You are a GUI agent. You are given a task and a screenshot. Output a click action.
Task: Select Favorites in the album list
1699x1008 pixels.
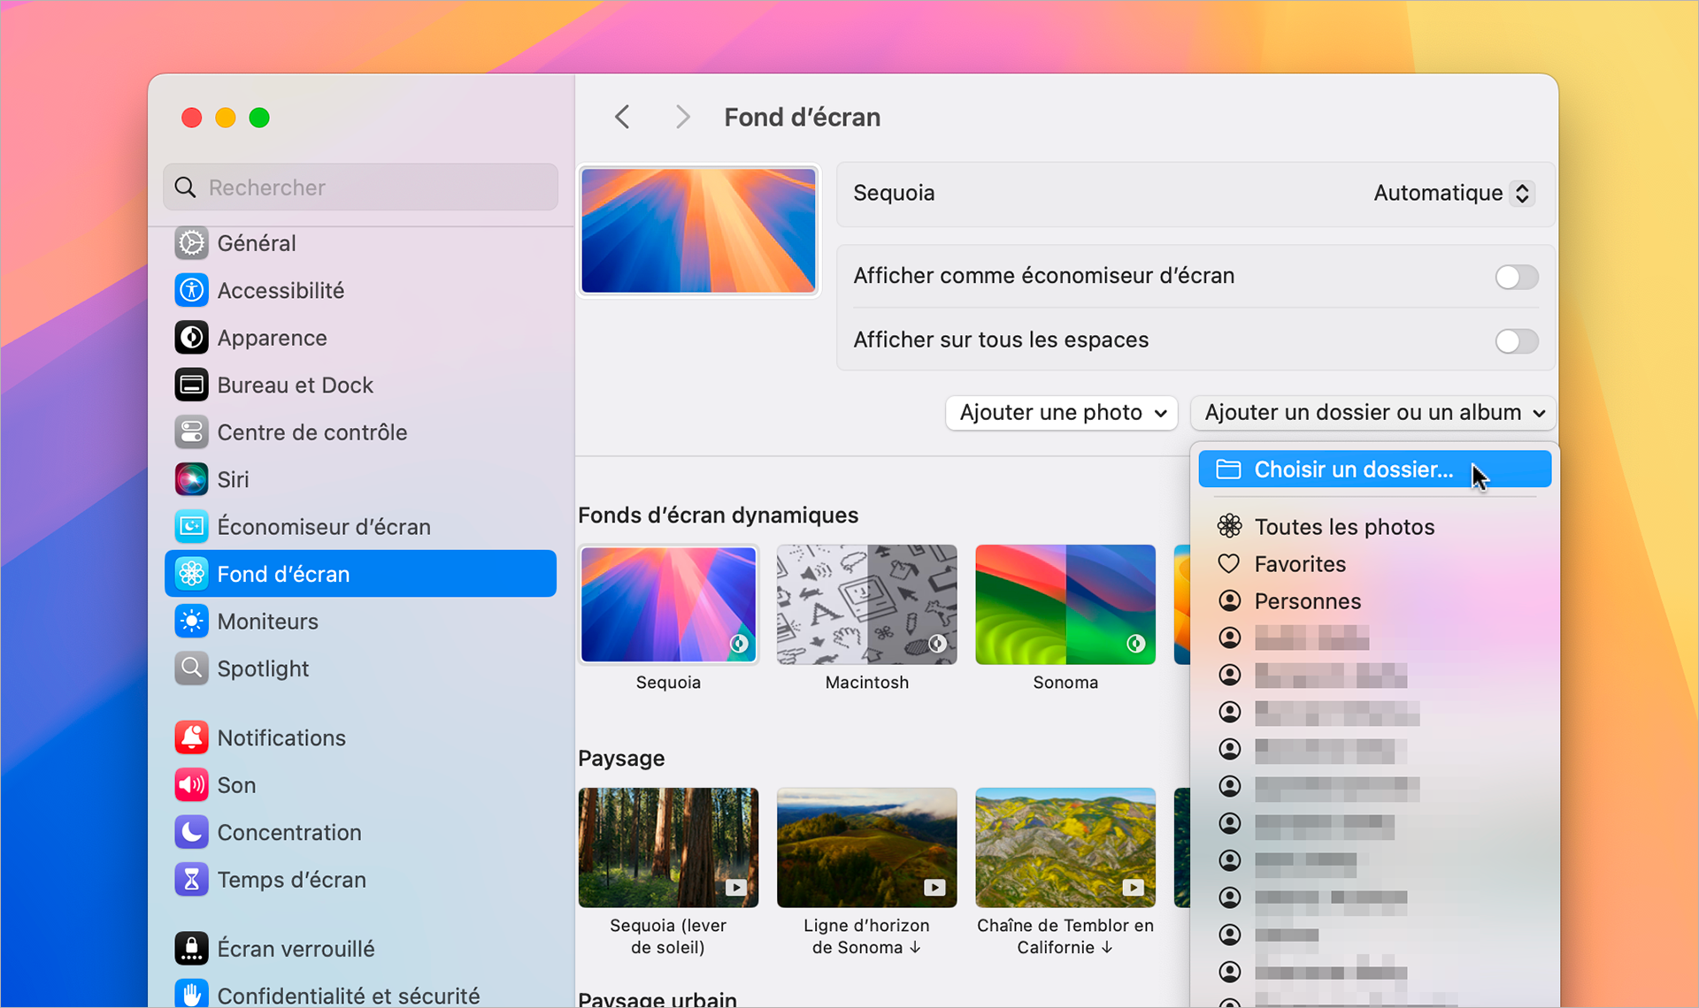tap(1299, 563)
